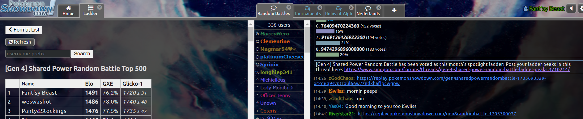The width and height of the screenshot is (583, 119).
Task: Select Fant'sy Beast in the ladder table
Action: tap(39, 93)
